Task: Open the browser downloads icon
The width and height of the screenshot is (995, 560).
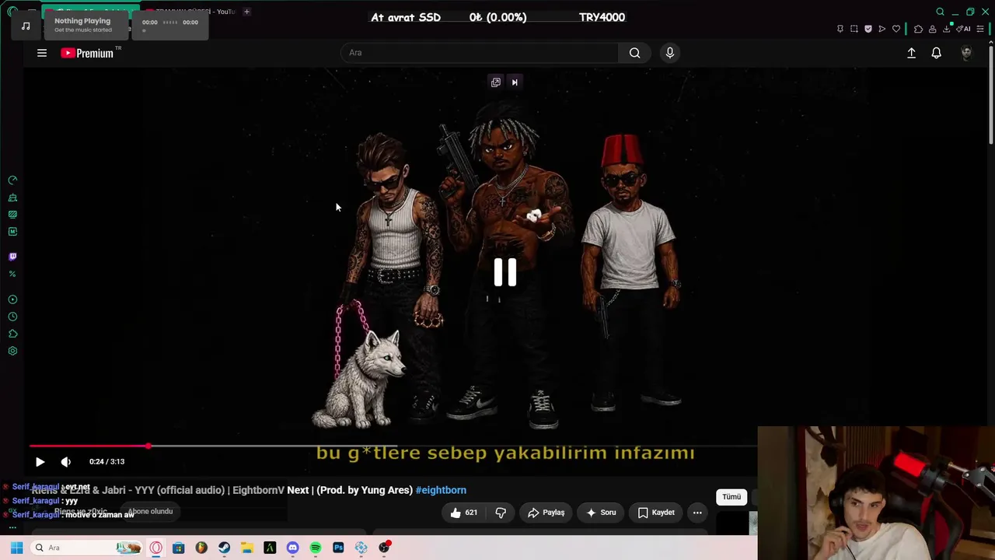Action: [x=947, y=29]
